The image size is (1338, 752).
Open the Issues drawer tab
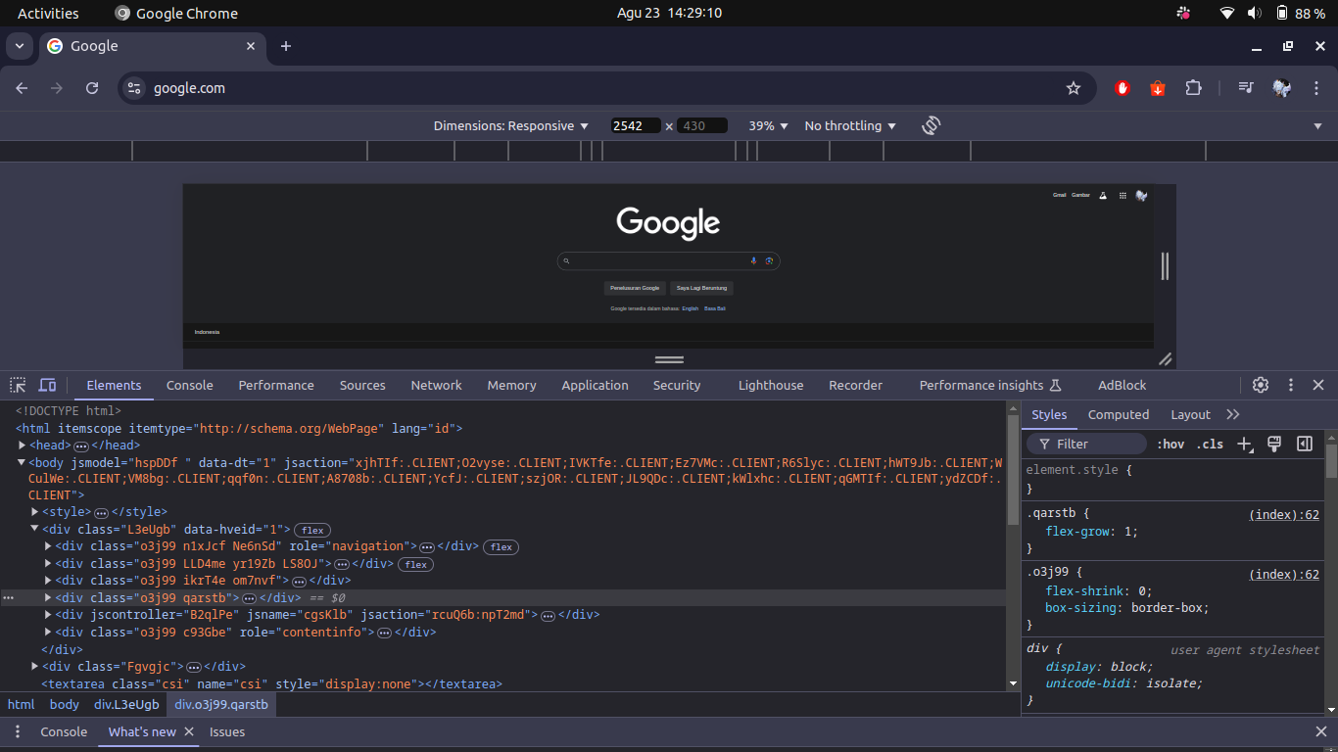[x=227, y=731]
